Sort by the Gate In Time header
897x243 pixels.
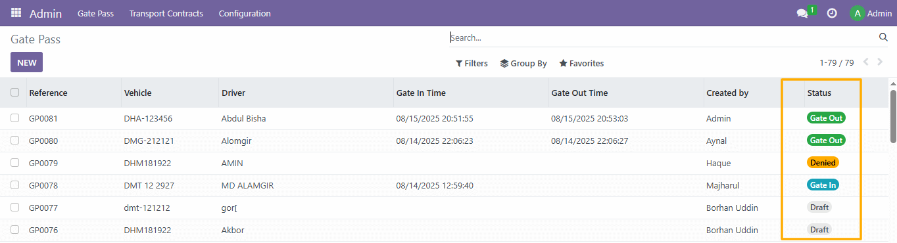[x=421, y=93]
